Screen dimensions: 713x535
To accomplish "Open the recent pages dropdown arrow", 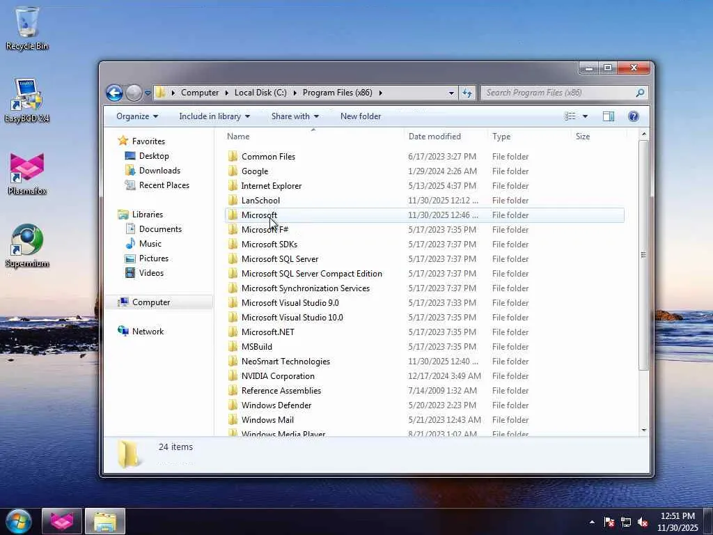I will (x=148, y=93).
